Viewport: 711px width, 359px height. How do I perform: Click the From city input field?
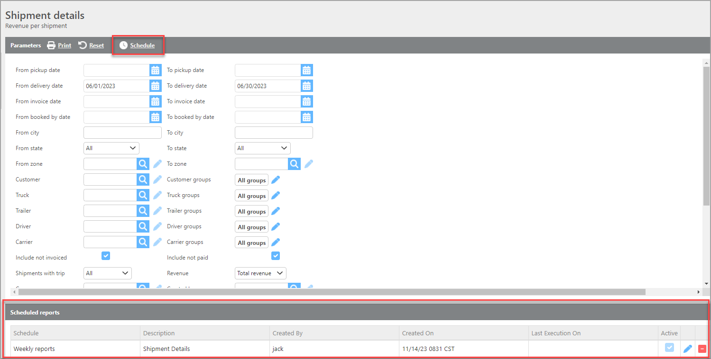pos(122,133)
